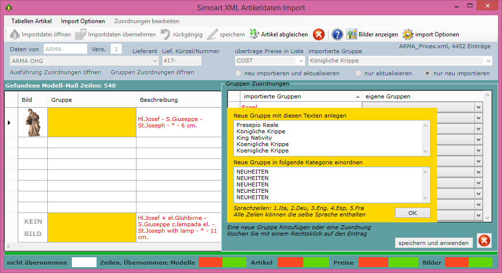The height and width of the screenshot is (273, 502).
Task: Select nur aktualisieren radio button
Action: tap(358, 73)
